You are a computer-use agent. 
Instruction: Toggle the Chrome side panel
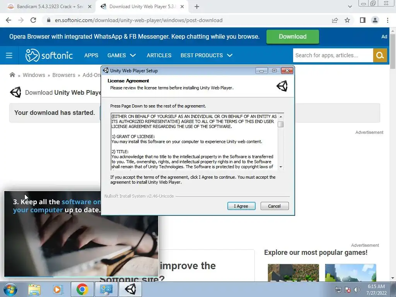(x=363, y=20)
